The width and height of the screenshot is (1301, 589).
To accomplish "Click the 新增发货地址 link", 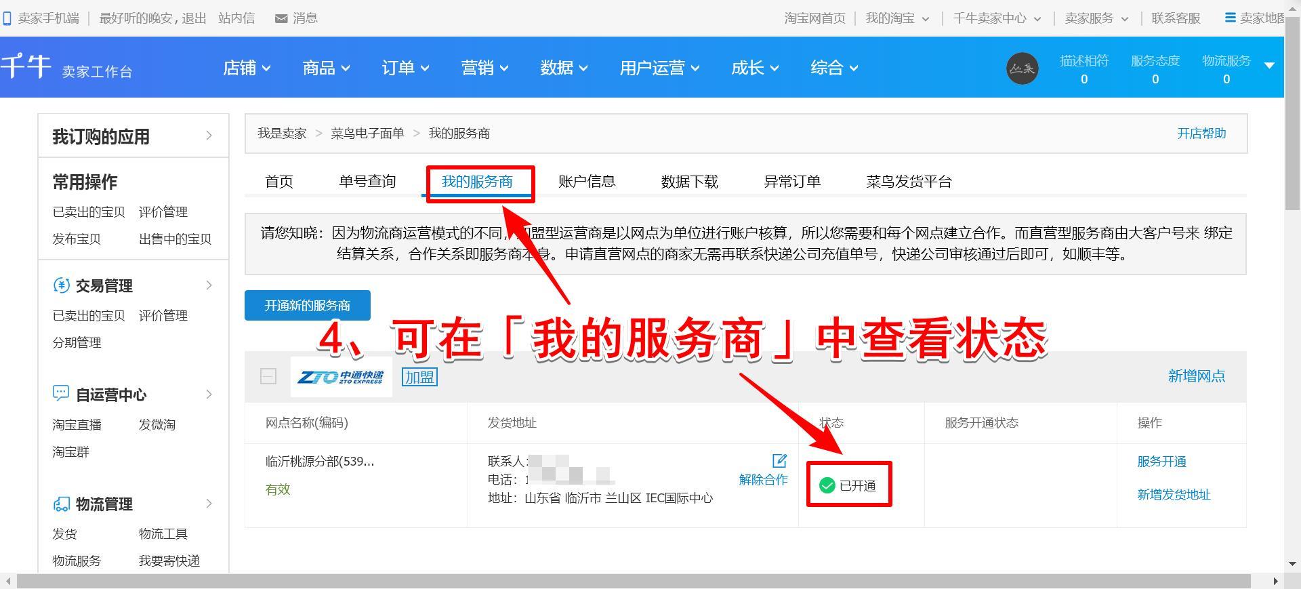I will pos(1174,495).
